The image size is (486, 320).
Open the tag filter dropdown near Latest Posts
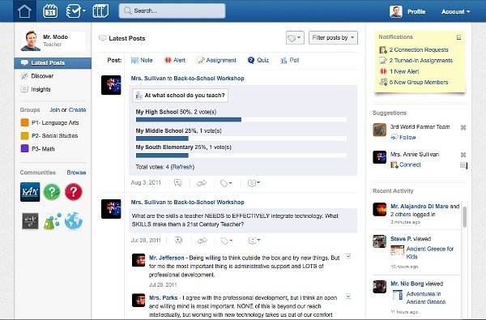coord(295,38)
